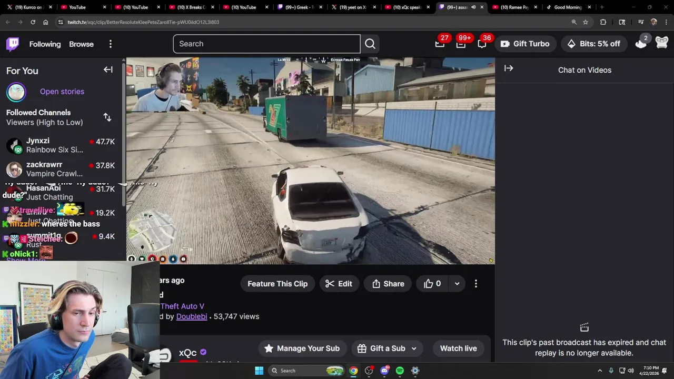
Task: Collapse the Chat on Videos panel
Action: point(509,68)
